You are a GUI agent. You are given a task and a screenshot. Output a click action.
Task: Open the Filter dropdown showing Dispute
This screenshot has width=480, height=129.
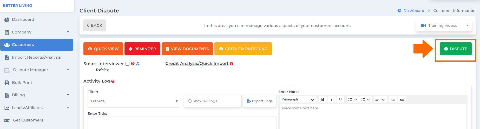(134, 101)
